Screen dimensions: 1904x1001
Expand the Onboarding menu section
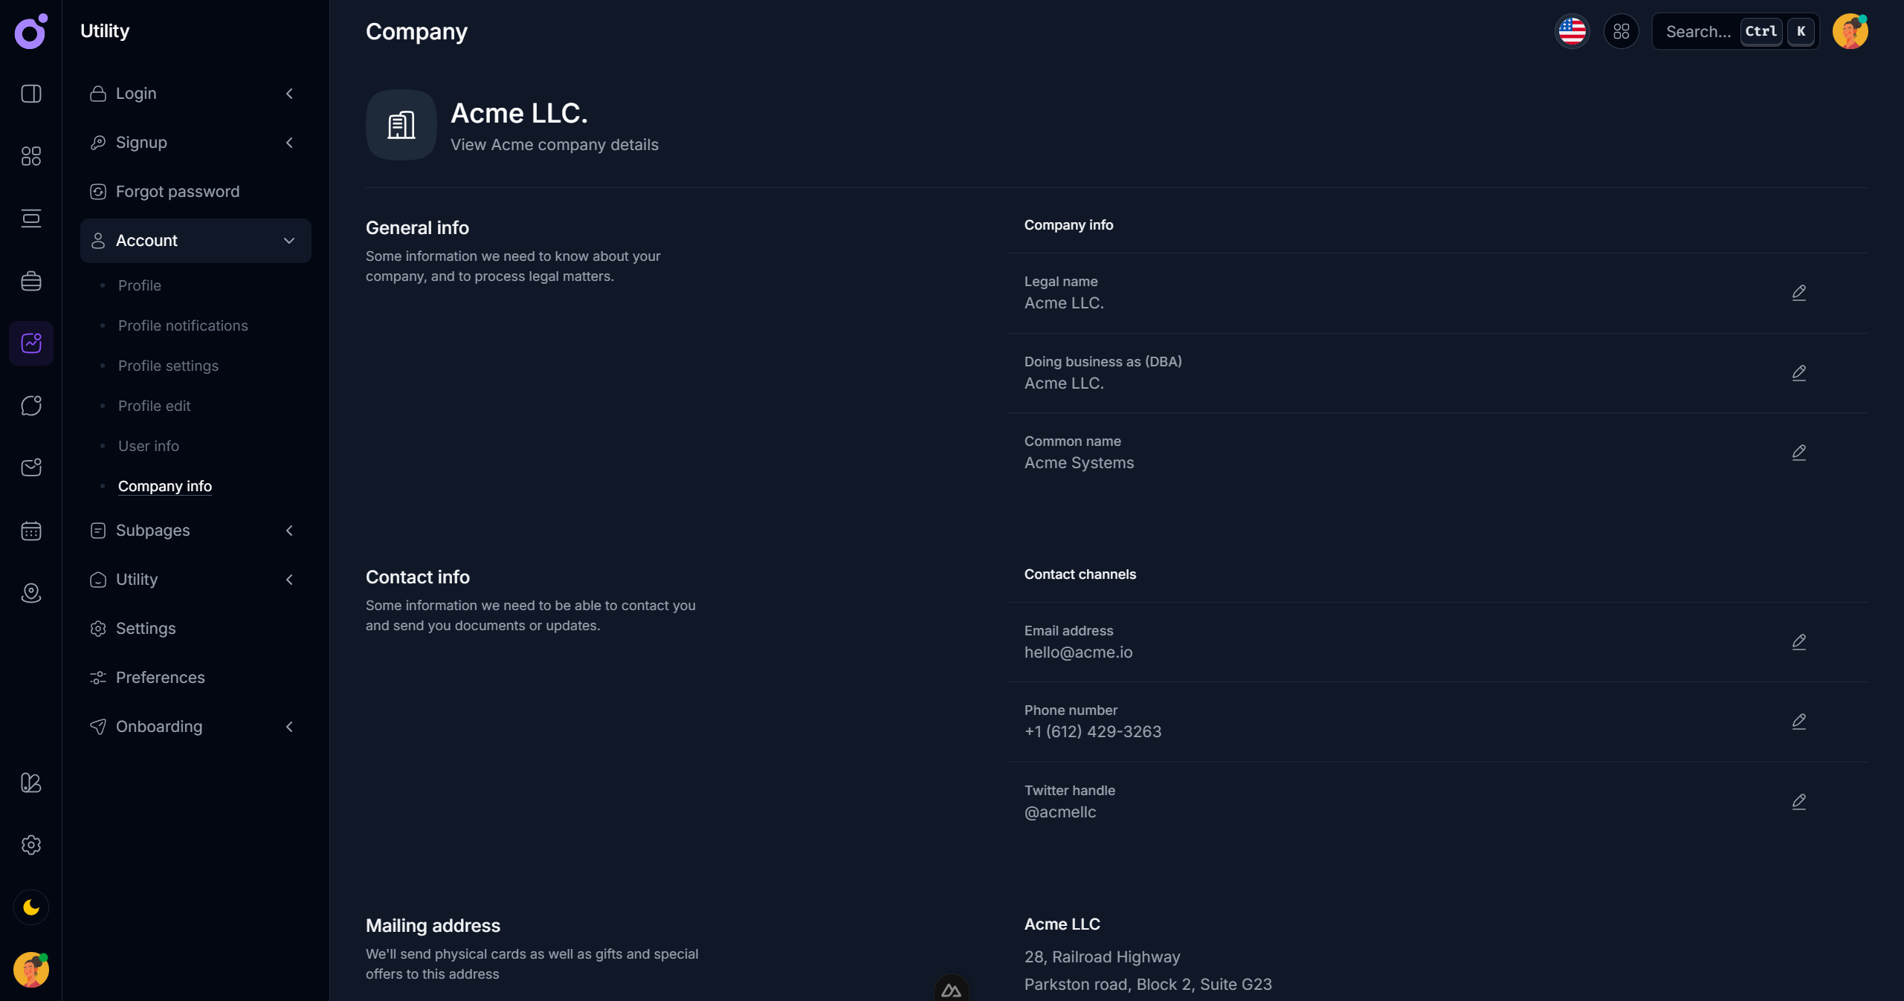click(x=195, y=727)
